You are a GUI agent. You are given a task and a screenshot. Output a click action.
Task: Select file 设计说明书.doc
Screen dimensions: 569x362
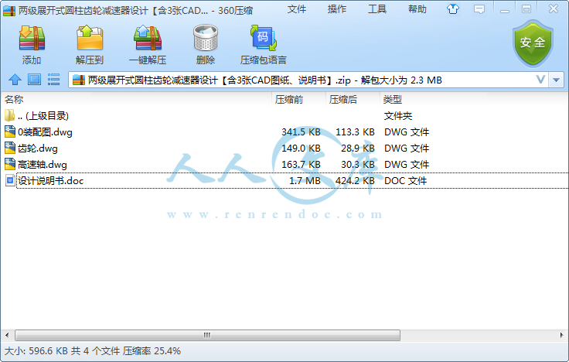[x=284, y=180]
